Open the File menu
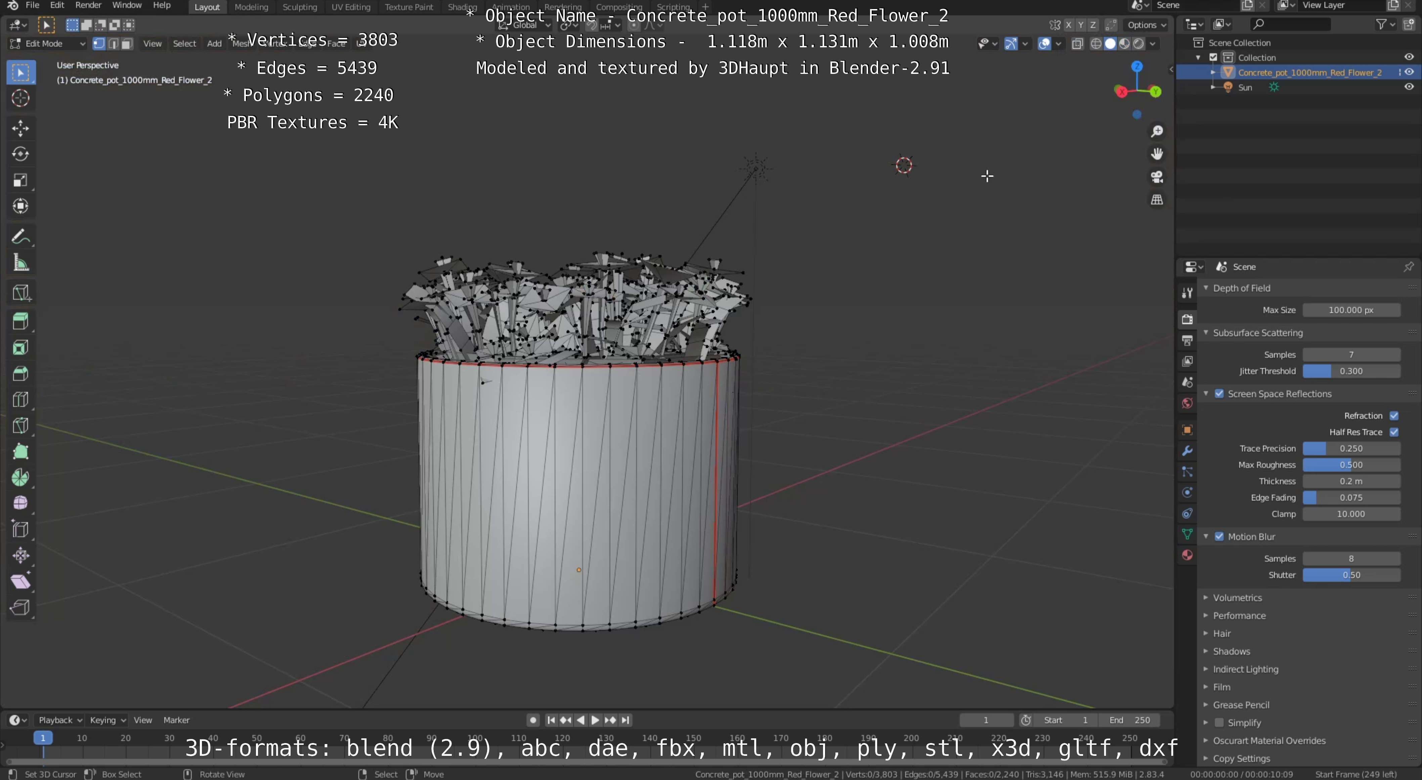Screen dimensions: 1422x780 (33, 5)
